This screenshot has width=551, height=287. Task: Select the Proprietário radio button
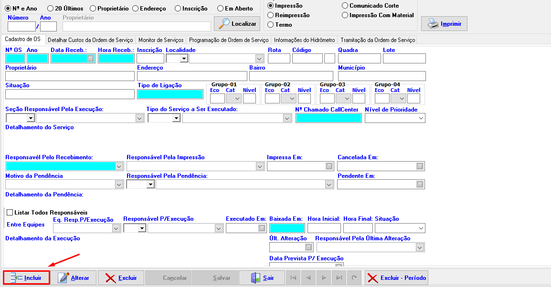coord(93,9)
